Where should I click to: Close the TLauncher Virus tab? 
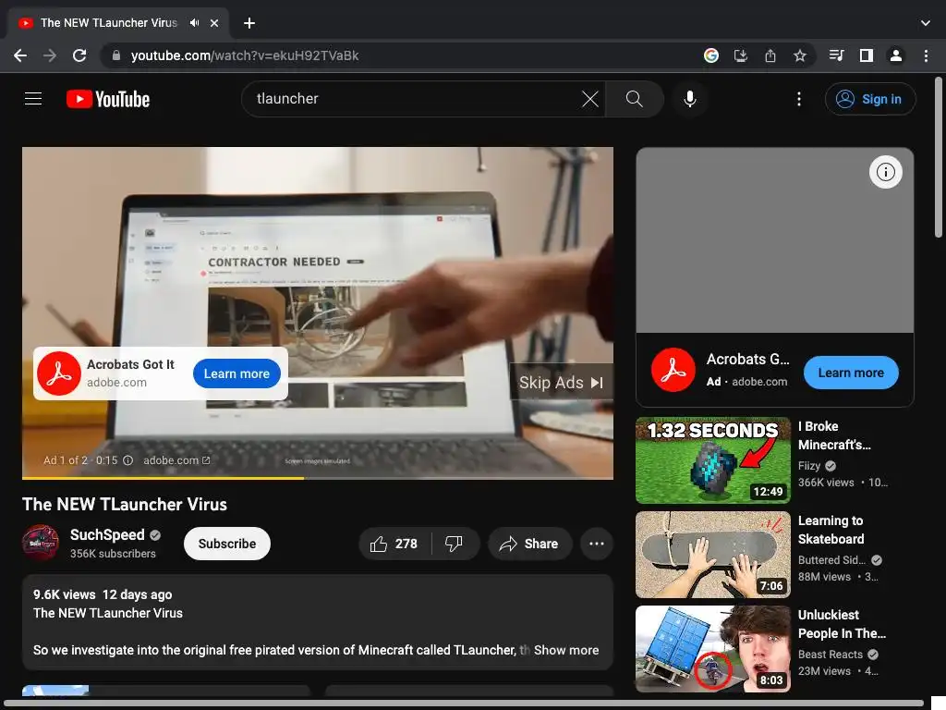(214, 23)
